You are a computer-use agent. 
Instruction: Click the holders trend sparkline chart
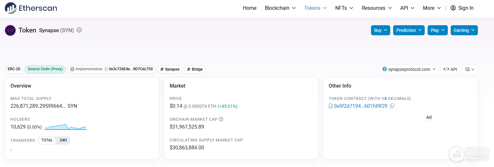[65, 127]
